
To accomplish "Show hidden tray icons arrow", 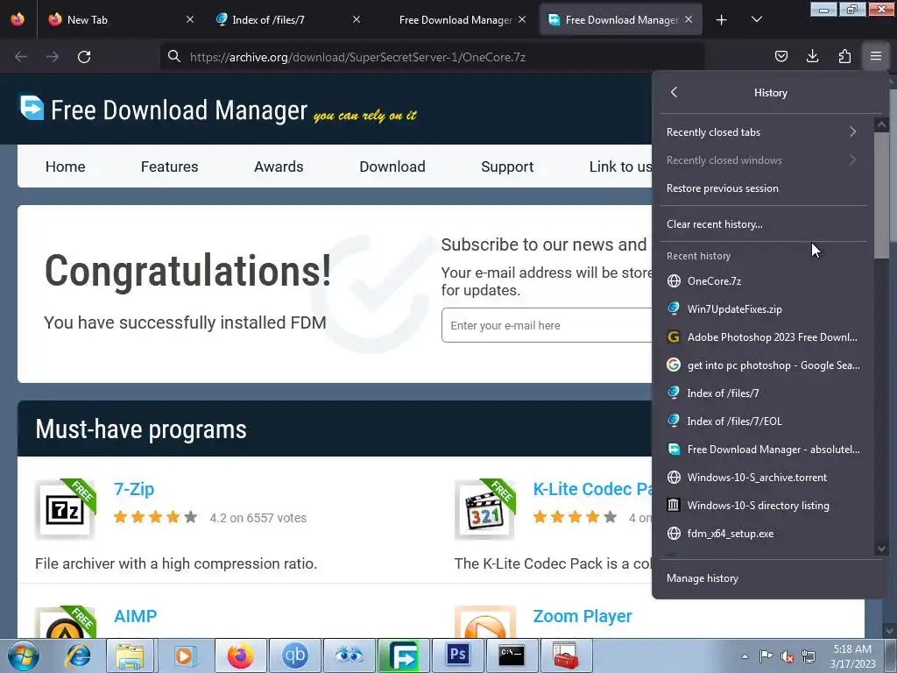I will [745, 656].
